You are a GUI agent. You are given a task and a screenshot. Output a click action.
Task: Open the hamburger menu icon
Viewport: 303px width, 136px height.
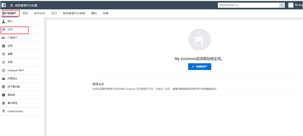12,6
